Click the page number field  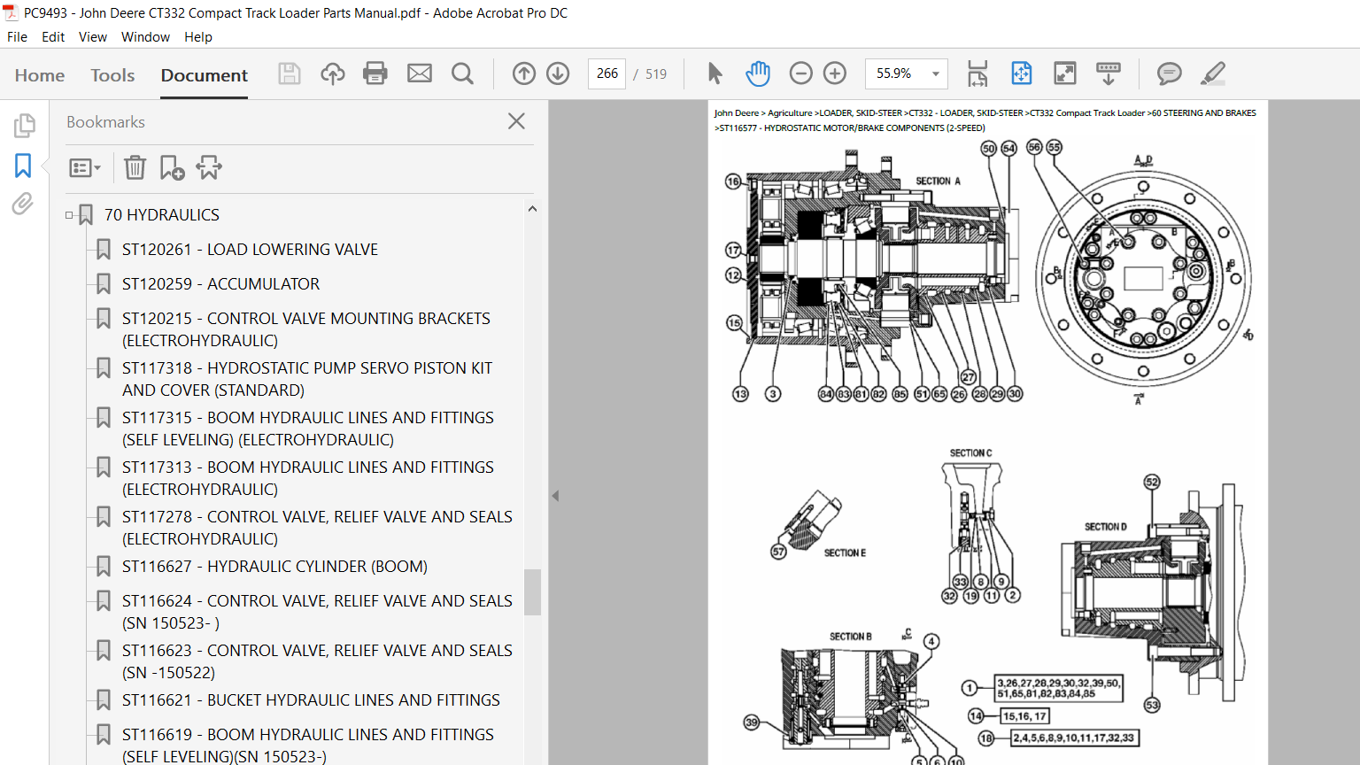coord(607,73)
